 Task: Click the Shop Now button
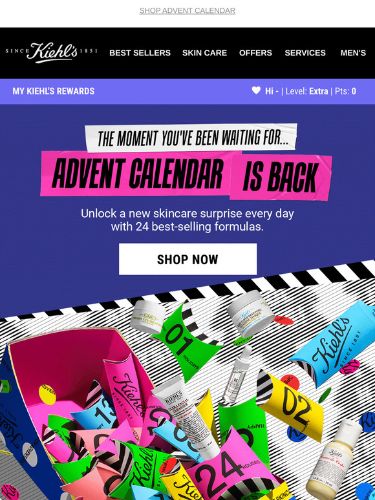pyautogui.click(x=187, y=259)
